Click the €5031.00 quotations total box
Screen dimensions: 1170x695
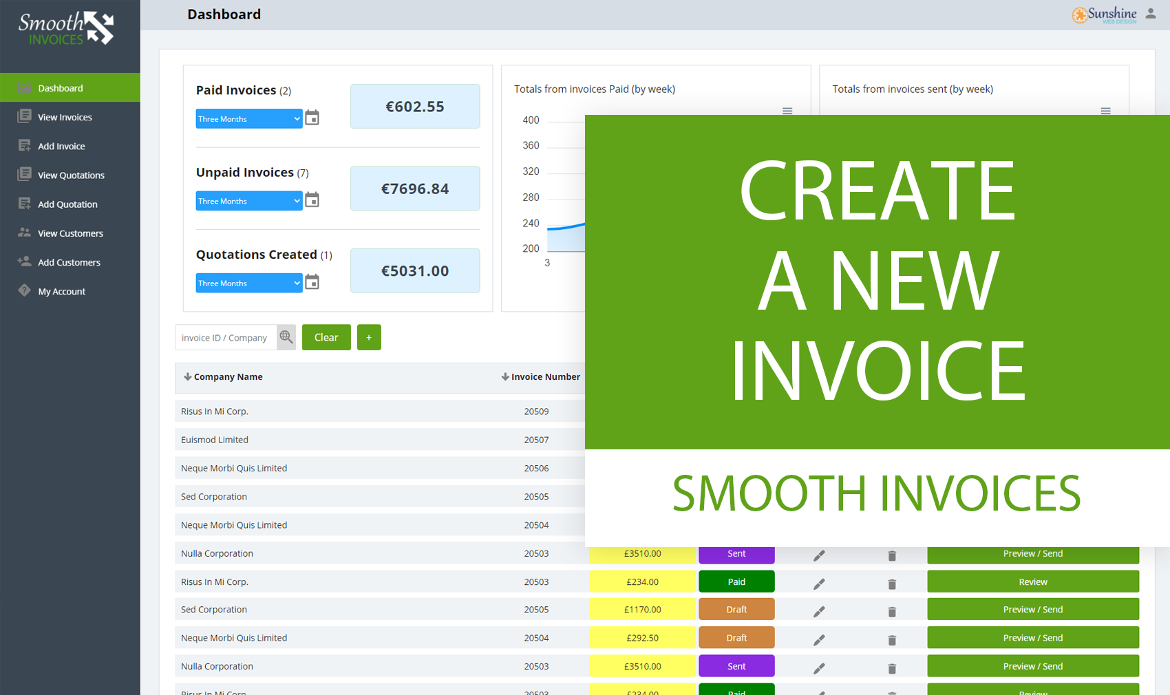415,270
